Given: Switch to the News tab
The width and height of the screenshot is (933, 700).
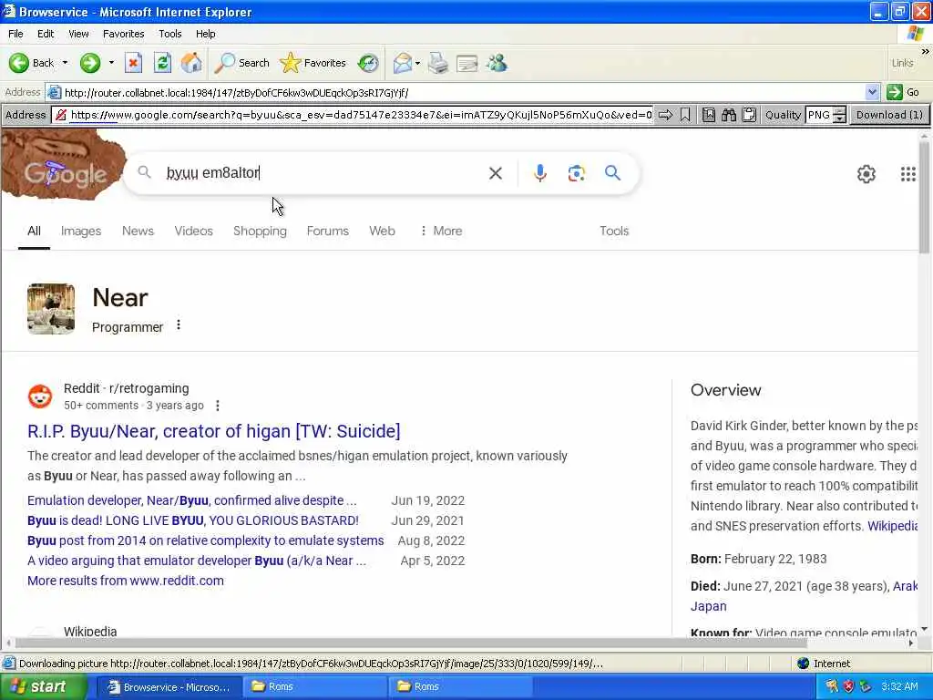Looking at the screenshot, I should click(x=138, y=231).
